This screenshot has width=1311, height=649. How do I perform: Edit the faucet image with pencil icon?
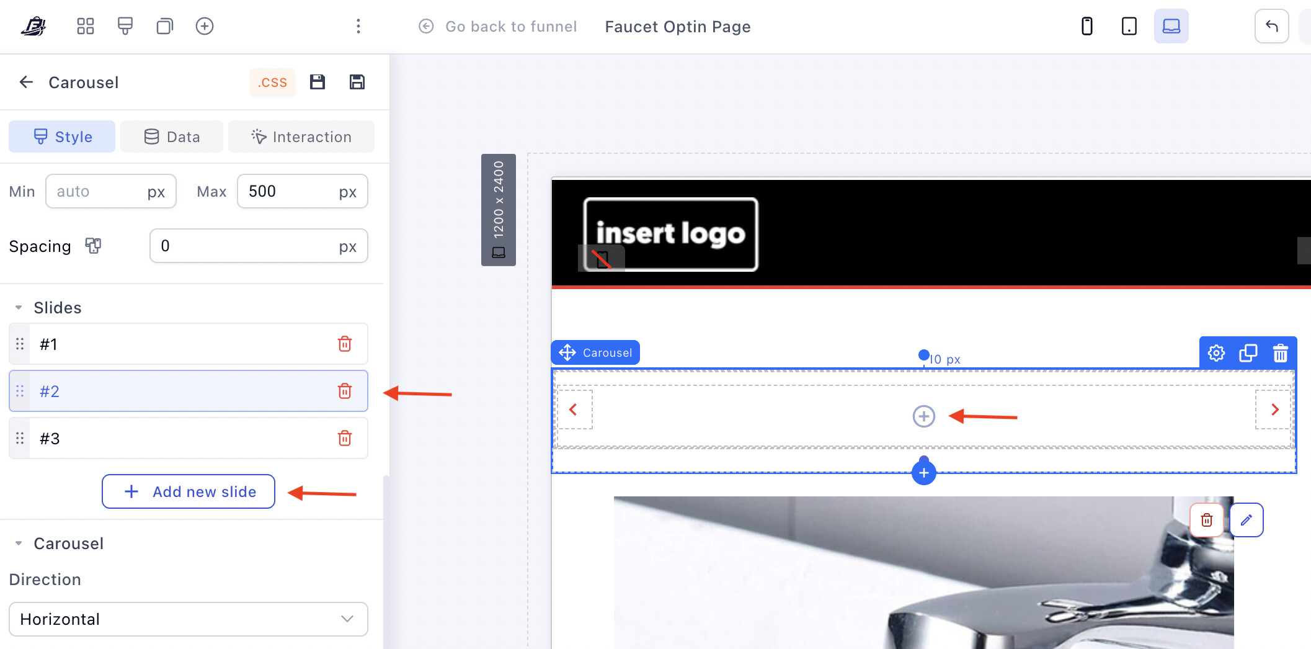click(1247, 520)
